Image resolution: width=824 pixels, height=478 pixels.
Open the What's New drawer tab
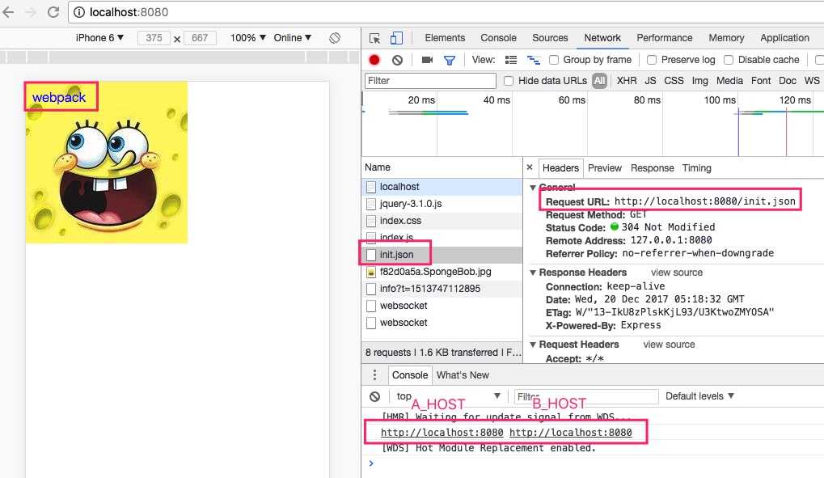pos(463,375)
